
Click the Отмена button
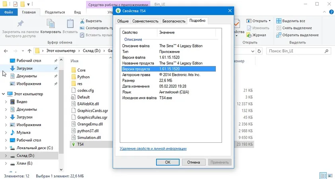click(x=194, y=162)
